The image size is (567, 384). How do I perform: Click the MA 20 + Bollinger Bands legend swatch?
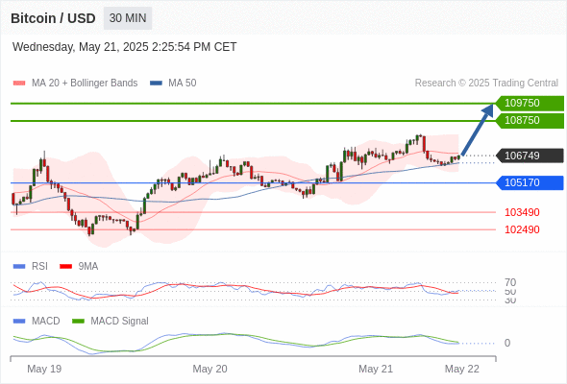click(19, 84)
